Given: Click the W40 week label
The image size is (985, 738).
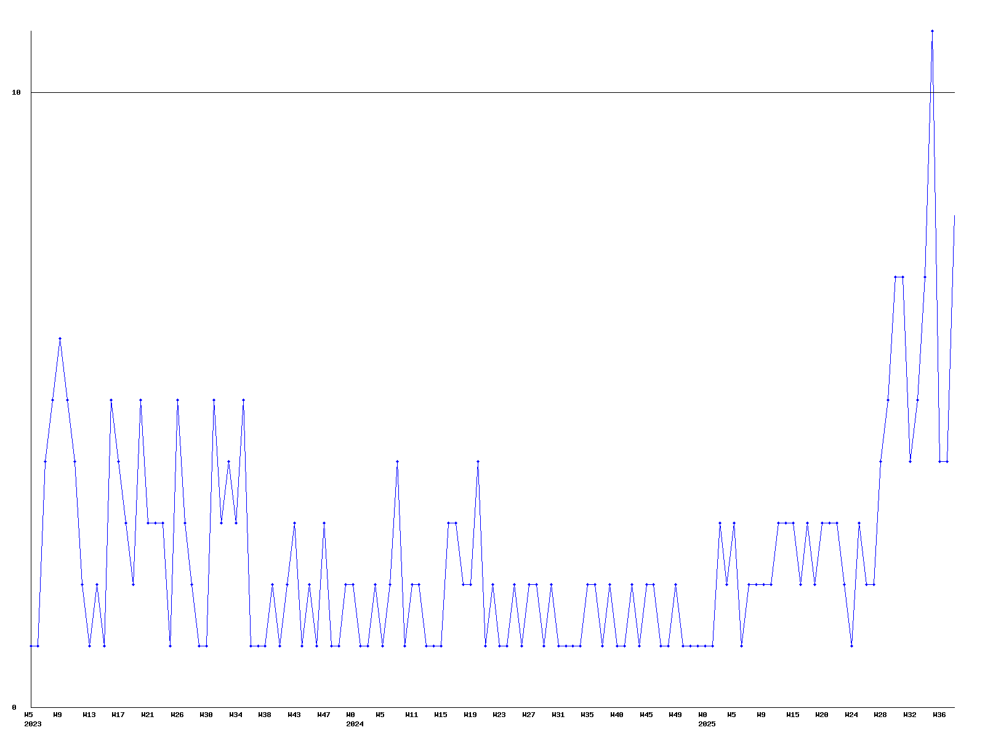Looking at the screenshot, I should pos(617,715).
